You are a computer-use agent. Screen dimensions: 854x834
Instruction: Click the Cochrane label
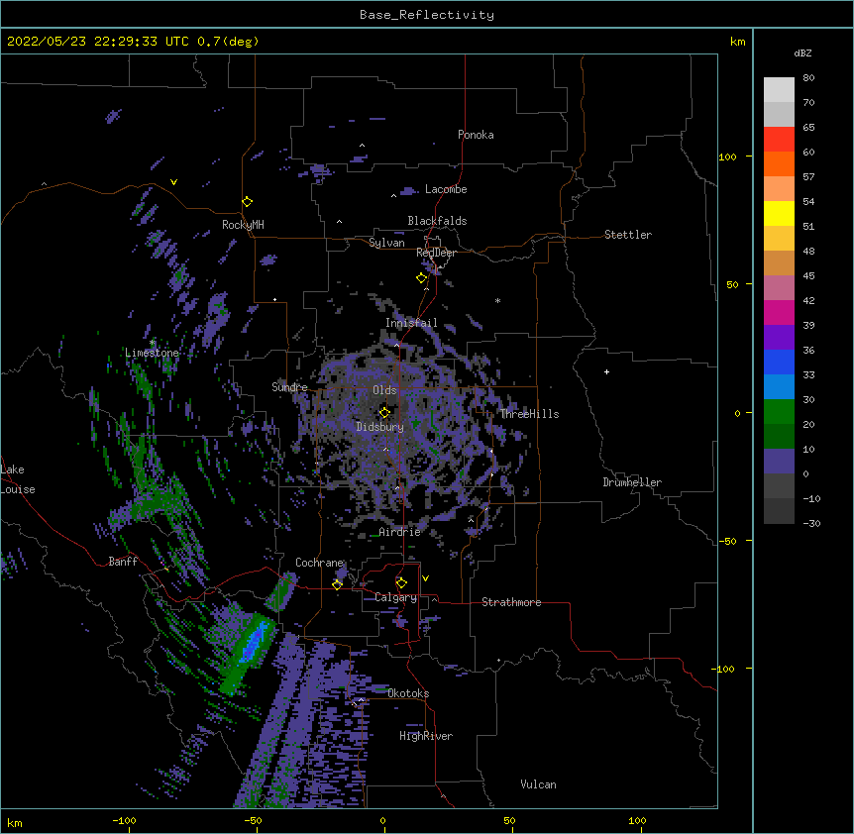[x=320, y=563]
